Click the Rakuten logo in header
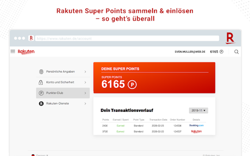 (x=26, y=52)
